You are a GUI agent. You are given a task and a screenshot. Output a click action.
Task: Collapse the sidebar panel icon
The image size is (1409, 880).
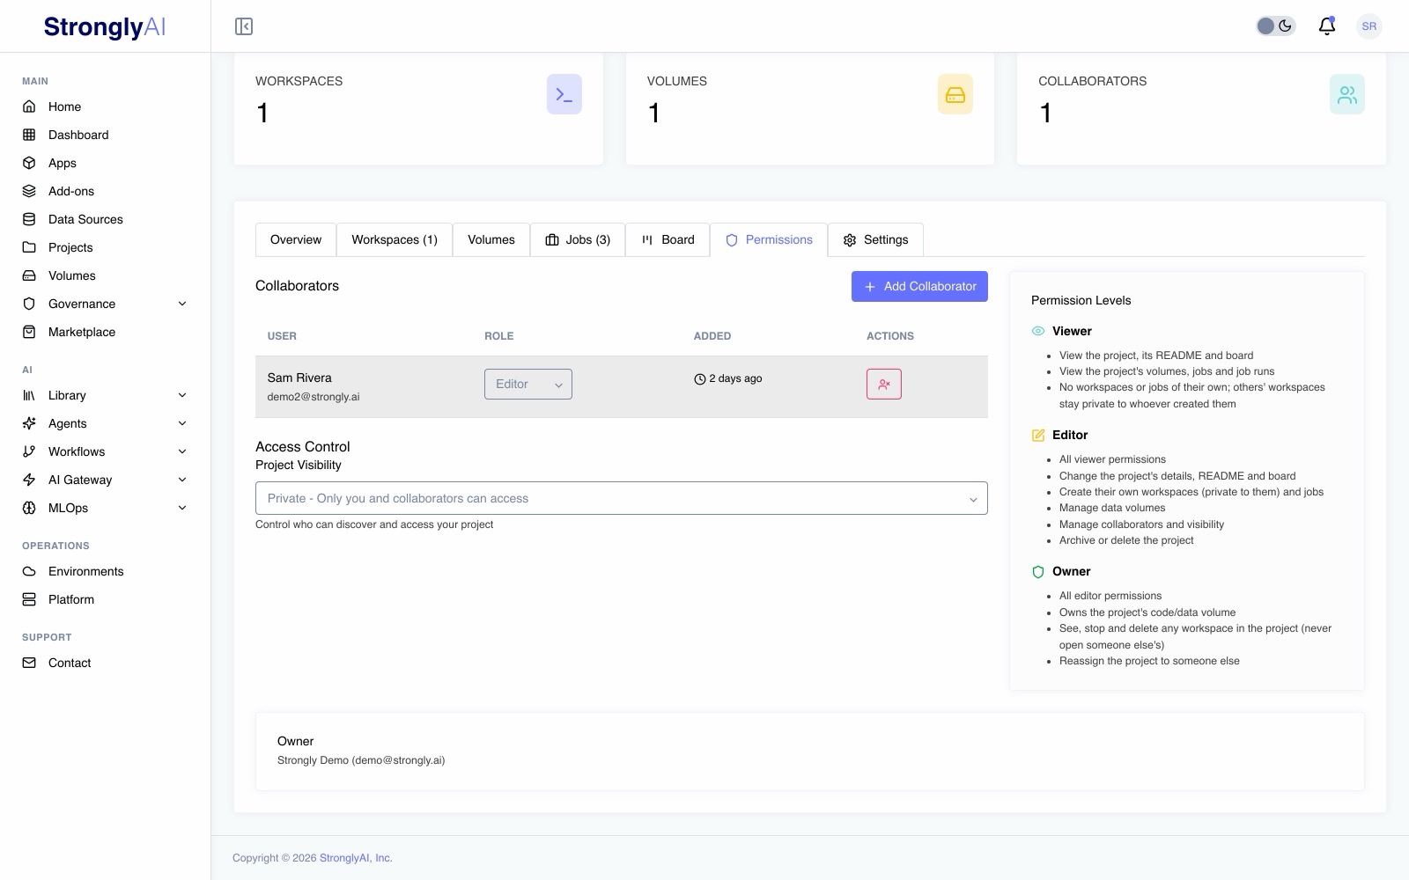click(x=244, y=26)
